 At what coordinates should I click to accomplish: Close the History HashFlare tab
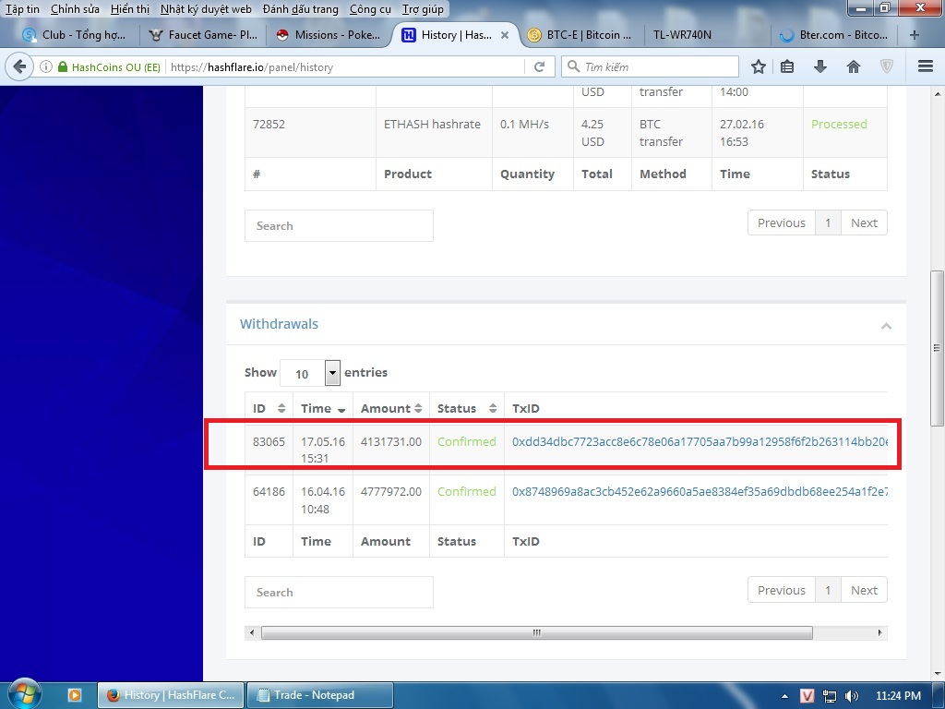tap(505, 35)
